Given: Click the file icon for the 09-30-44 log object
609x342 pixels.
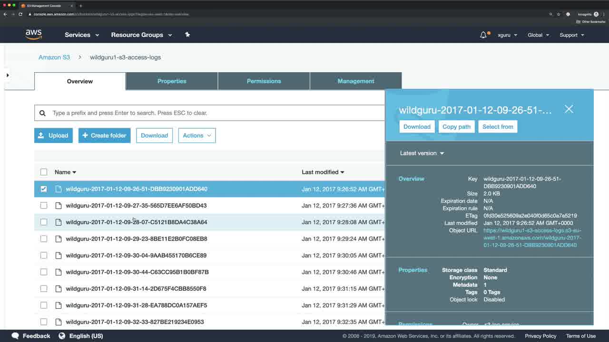Looking at the screenshot, I should click(x=59, y=272).
